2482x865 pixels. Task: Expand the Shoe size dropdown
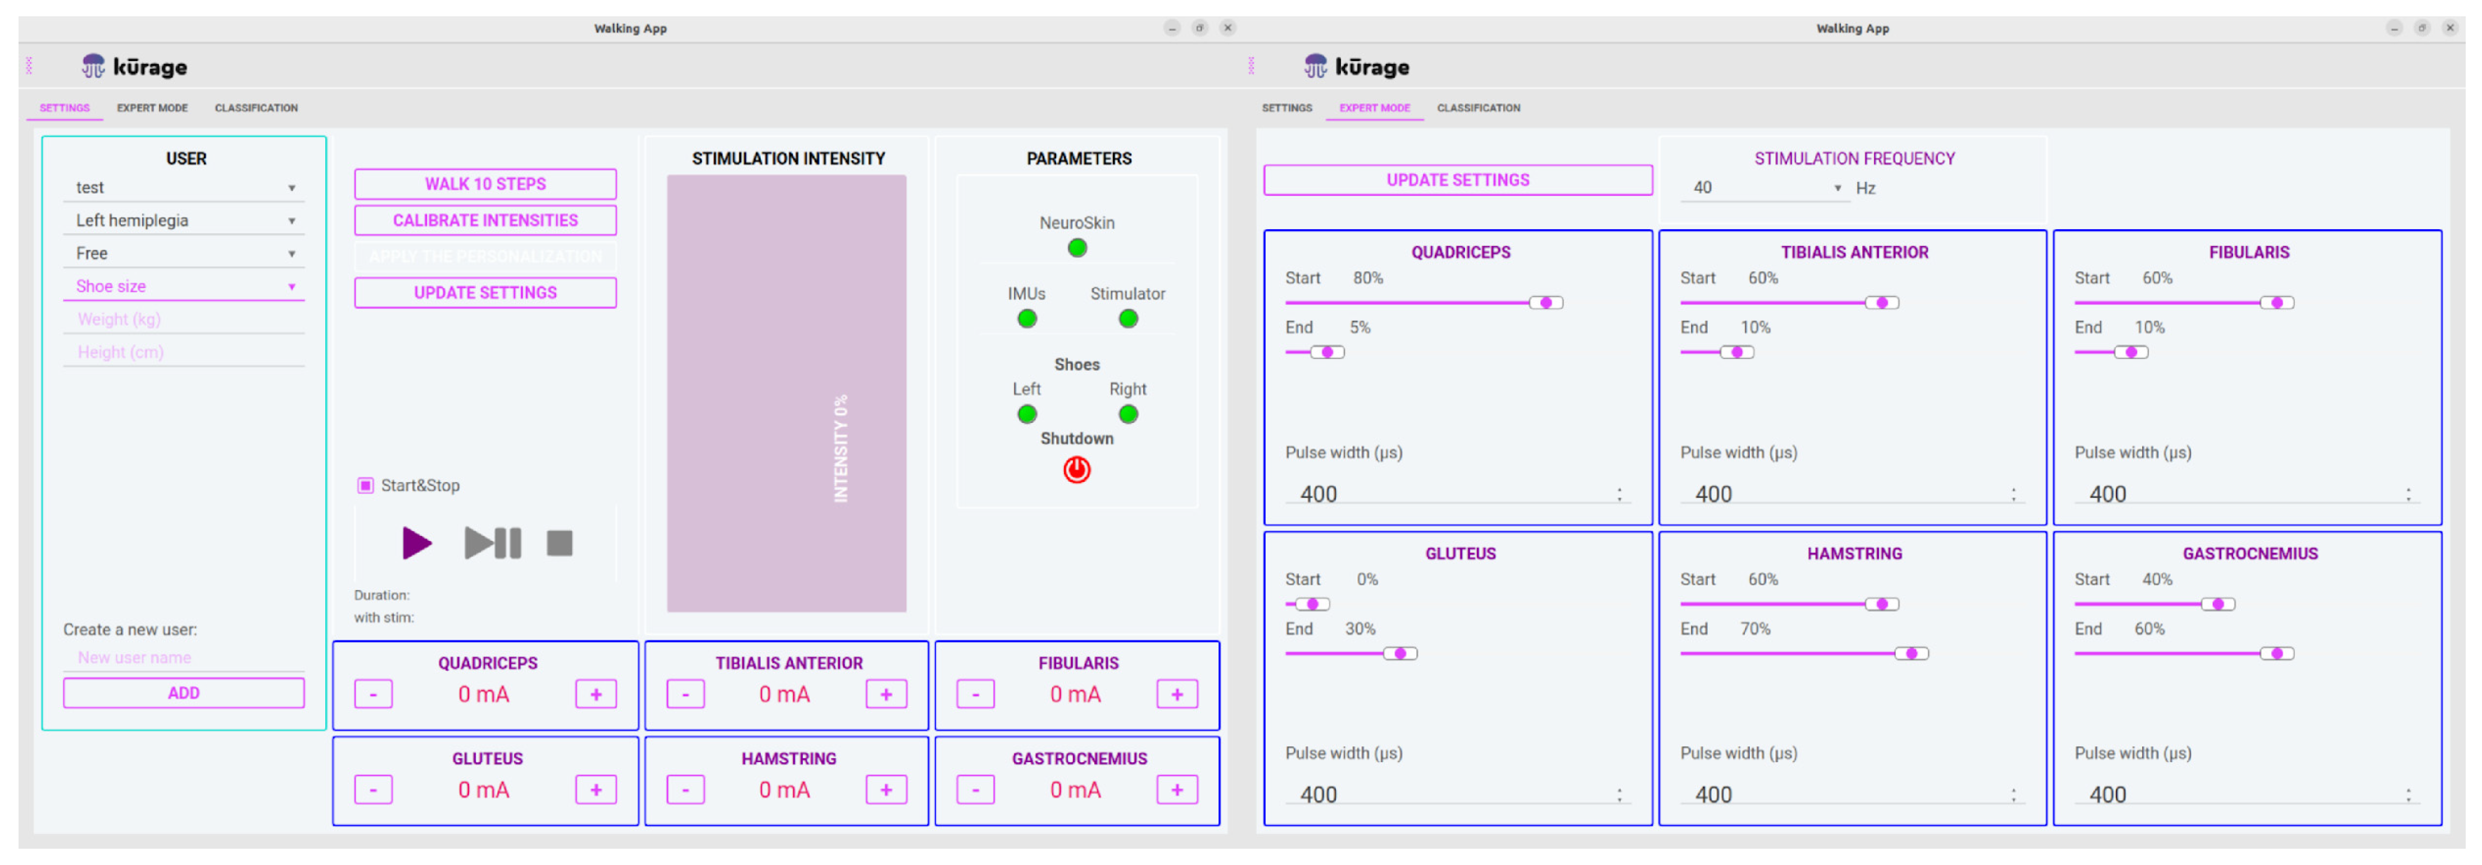[x=183, y=286]
